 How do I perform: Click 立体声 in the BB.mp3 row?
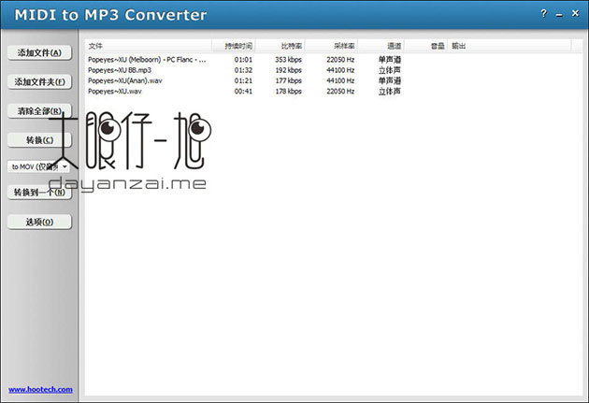coord(390,70)
